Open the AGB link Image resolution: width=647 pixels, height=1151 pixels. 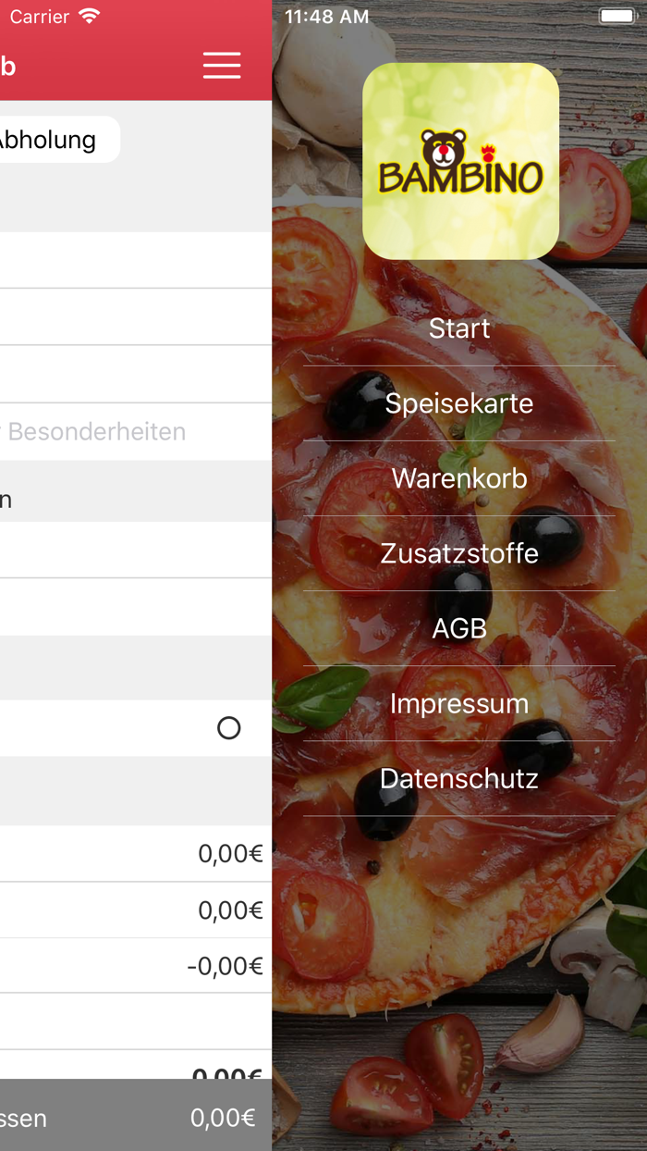[459, 628]
